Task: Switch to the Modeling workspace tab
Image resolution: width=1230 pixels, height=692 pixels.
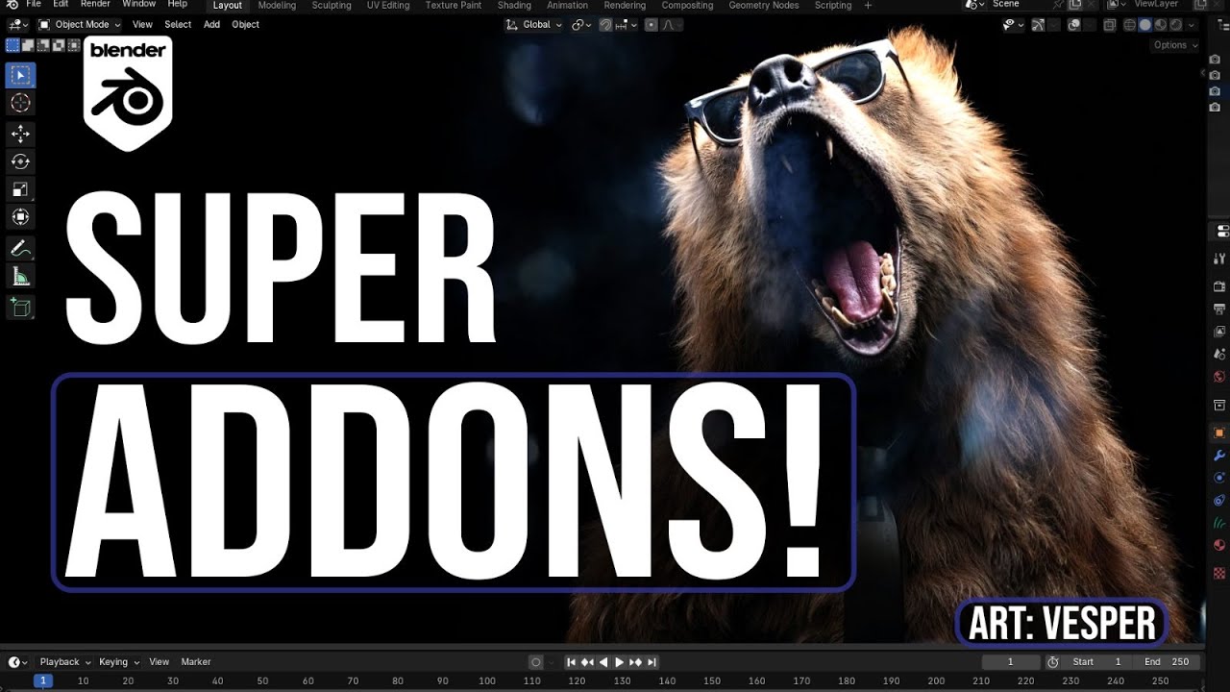Action: (278, 5)
